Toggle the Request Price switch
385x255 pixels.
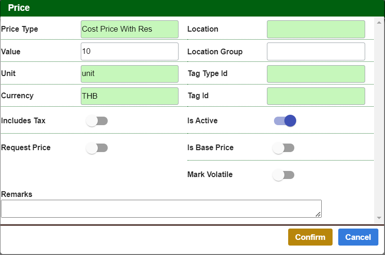97,148
